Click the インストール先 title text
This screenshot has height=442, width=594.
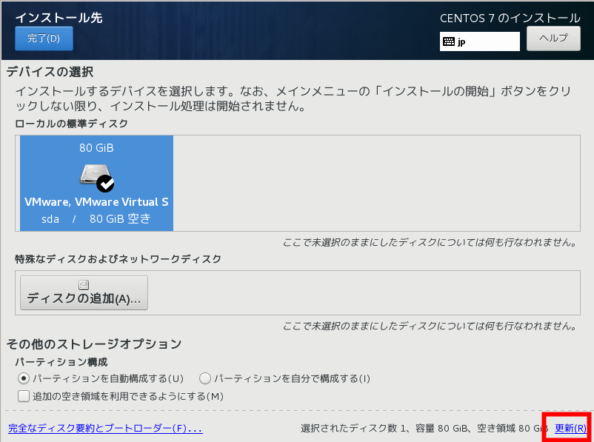[59, 18]
